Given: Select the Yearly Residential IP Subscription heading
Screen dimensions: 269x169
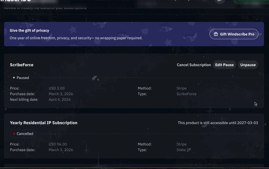Looking at the screenshot, I should (44, 123).
